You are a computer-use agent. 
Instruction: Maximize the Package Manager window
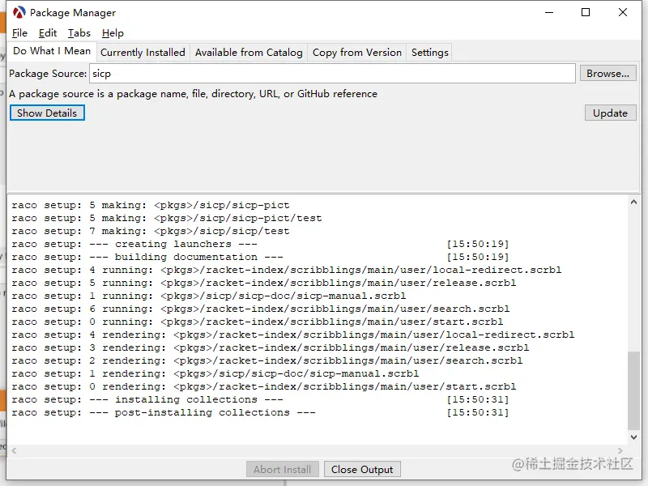click(586, 12)
